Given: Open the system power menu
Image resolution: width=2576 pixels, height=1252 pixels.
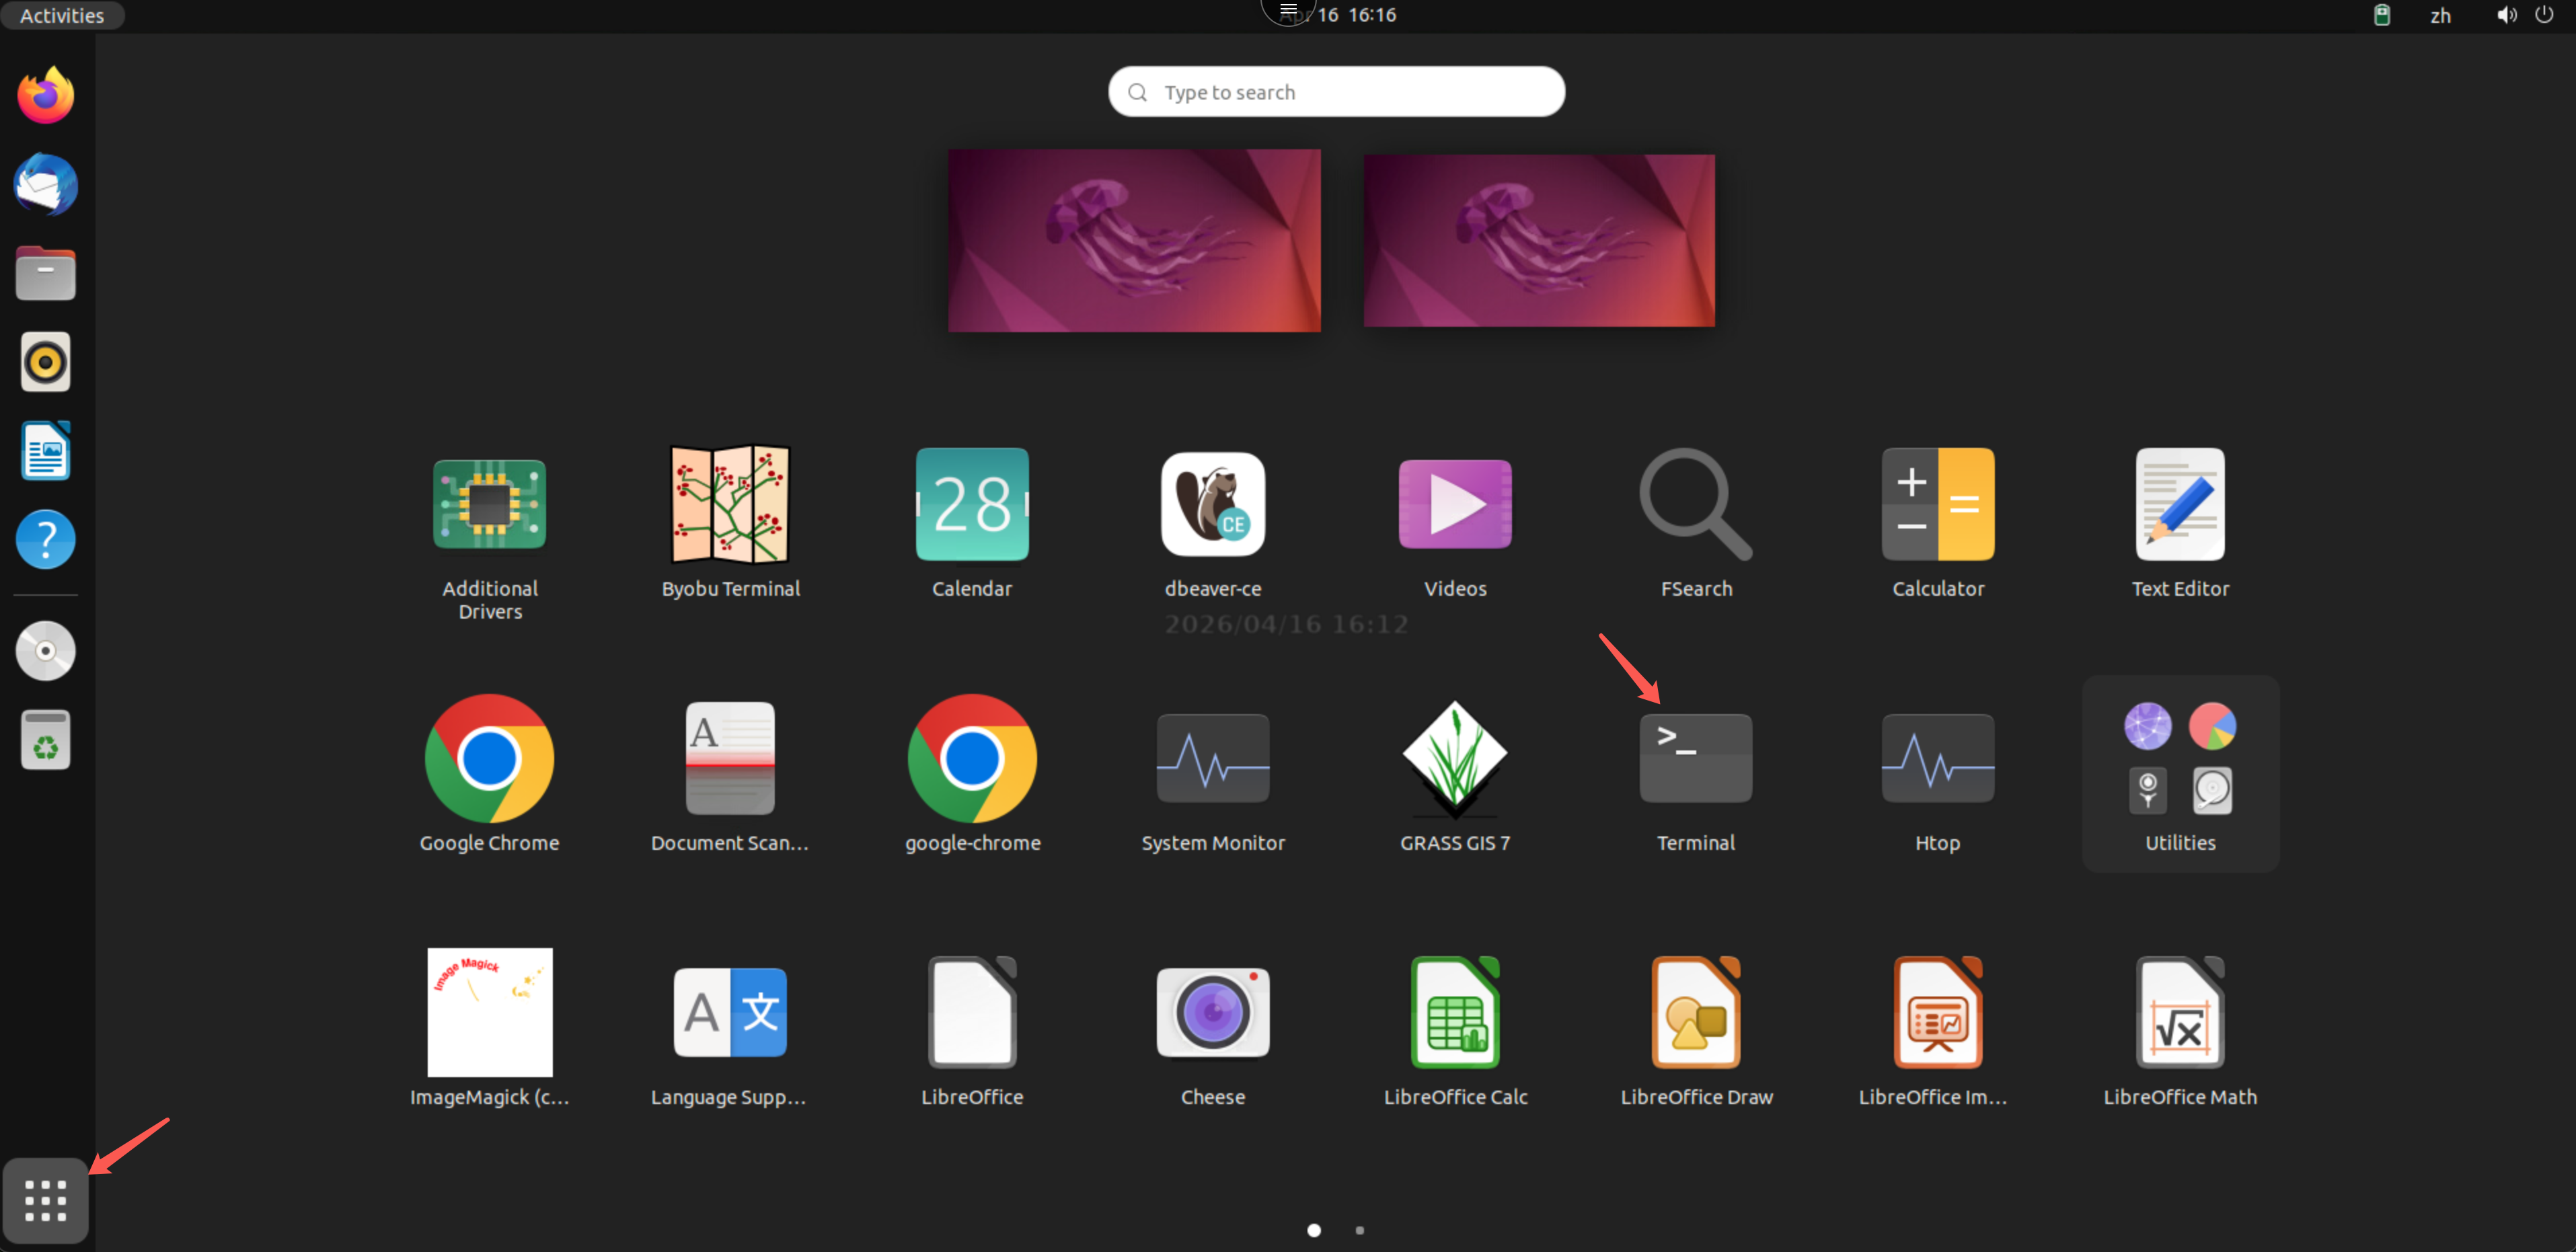Looking at the screenshot, I should tap(2544, 15).
